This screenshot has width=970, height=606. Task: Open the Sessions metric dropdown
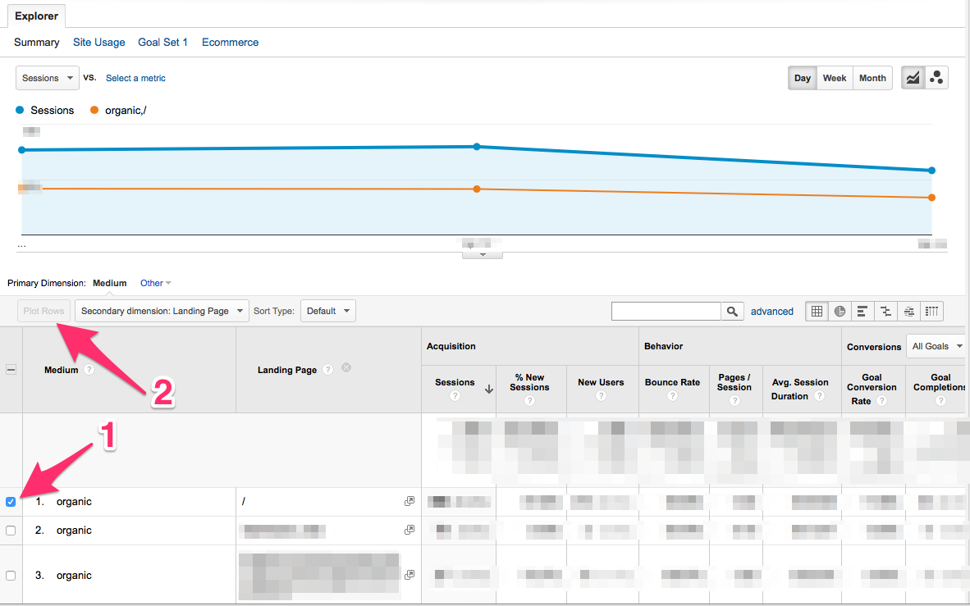(x=48, y=78)
